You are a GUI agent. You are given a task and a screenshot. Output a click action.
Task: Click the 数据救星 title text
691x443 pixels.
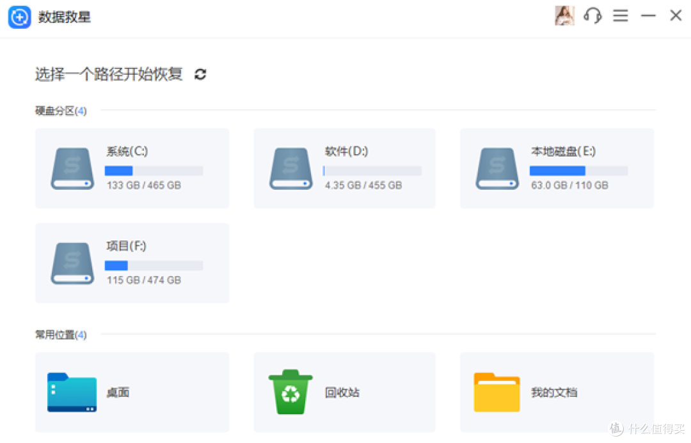(65, 17)
